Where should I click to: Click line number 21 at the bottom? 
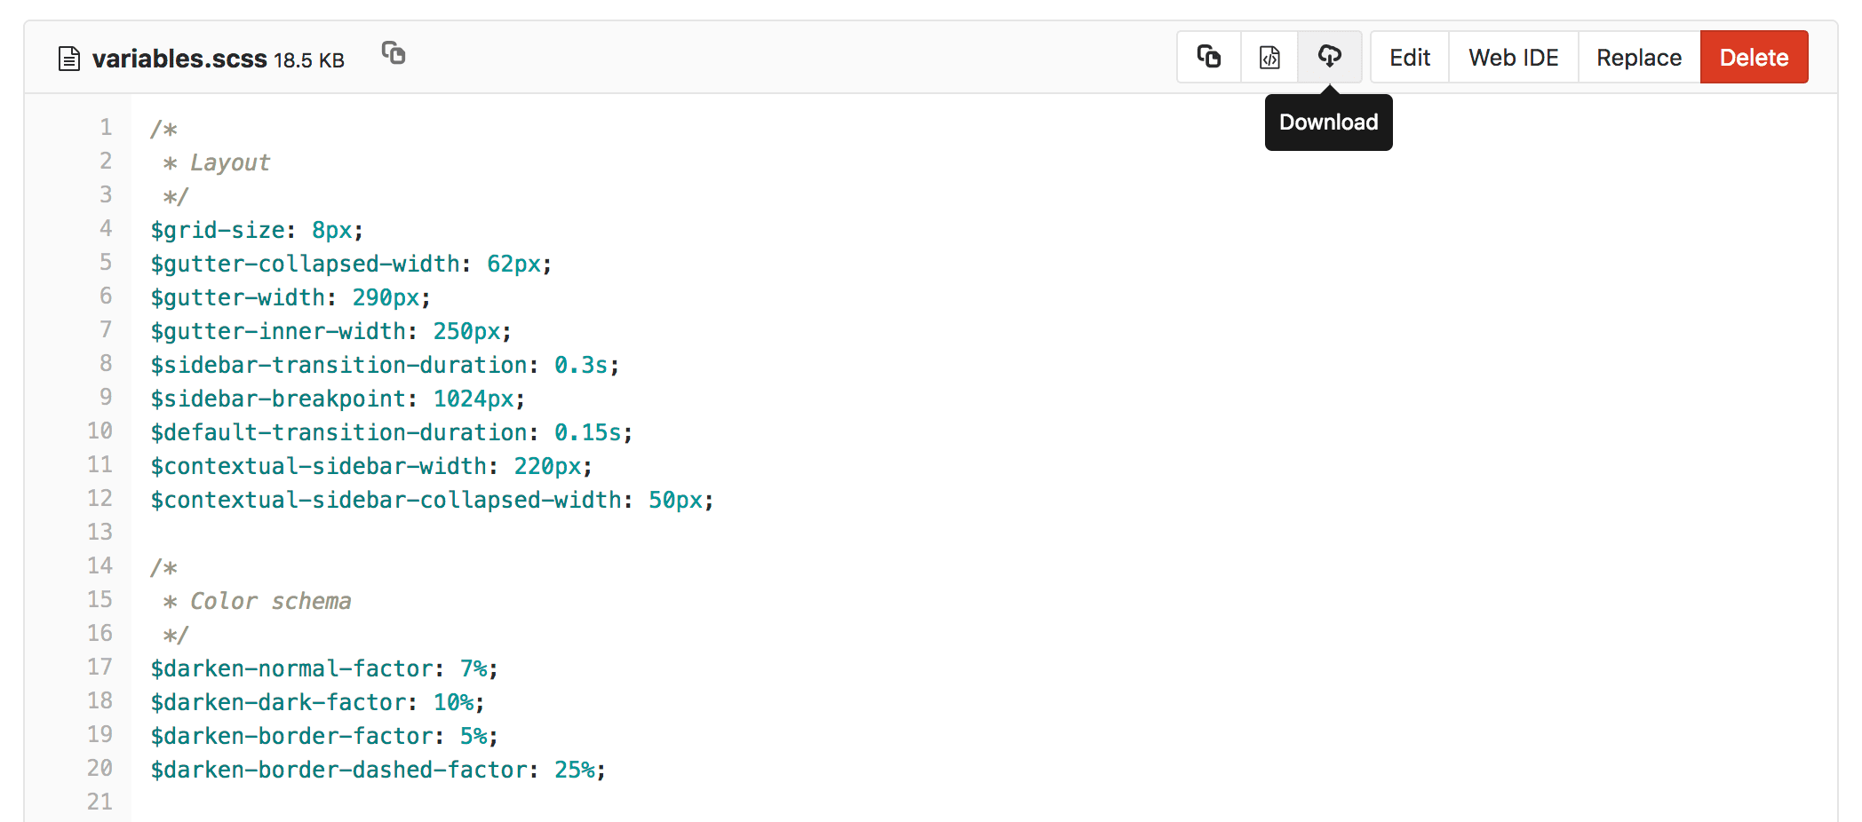[100, 802]
